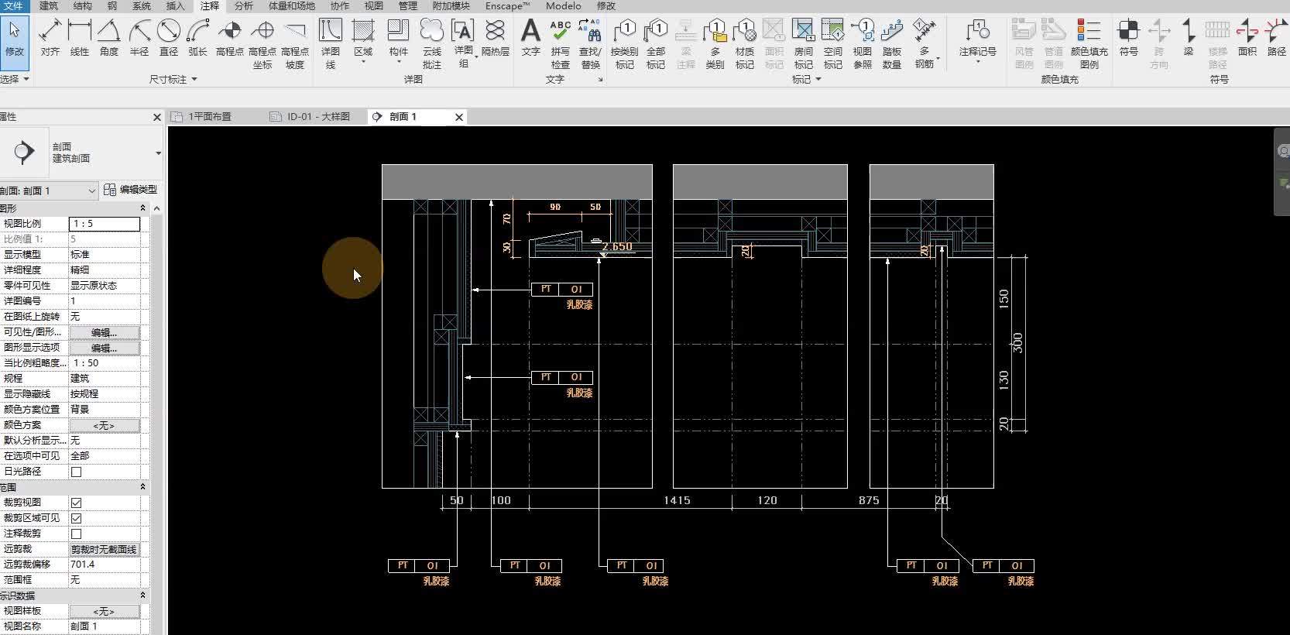1290x635 pixels.
Task: Collapse the 范围 properties group
Action: tap(142, 487)
